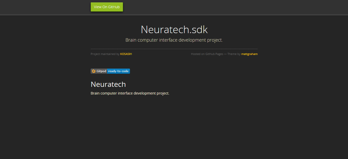Open the KOSASIH maintainer link
This screenshot has width=348, height=159.
pos(126,54)
